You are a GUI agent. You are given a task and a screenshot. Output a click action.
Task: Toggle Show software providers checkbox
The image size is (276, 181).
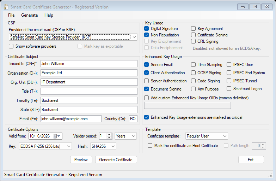[x=11, y=46]
